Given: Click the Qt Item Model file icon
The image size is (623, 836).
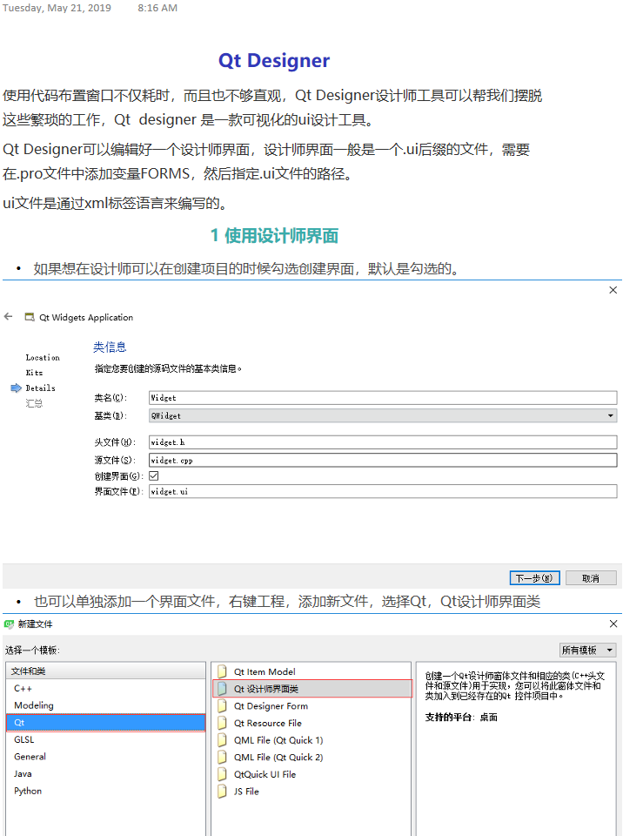Looking at the screenshot, I should coord(222,671).
